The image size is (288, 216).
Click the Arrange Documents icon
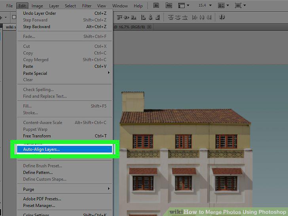[221, 6]
